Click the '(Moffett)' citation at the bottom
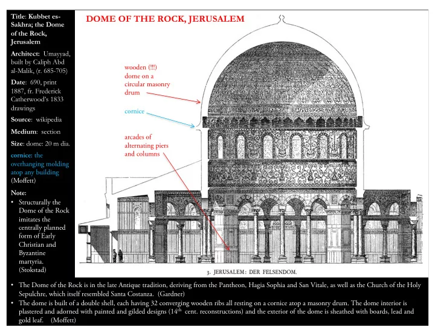Viewport: 435px width, 336px height. [x=63, y=320]
